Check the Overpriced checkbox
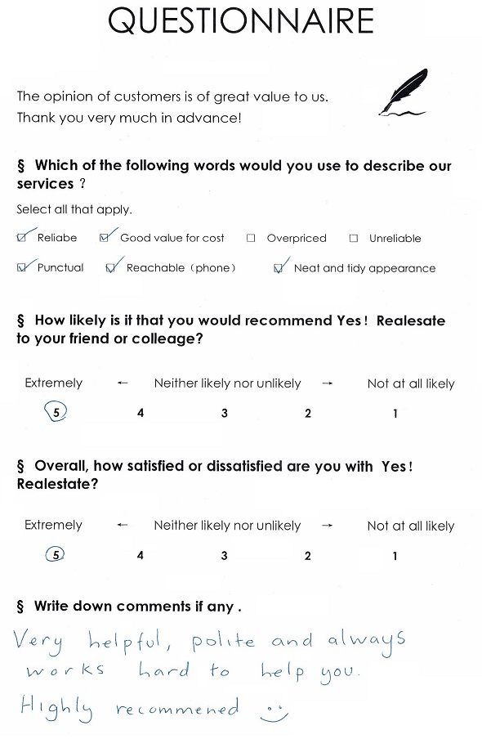This screenshot has width=482, height=739. pyautogui.click(x=251, y=238)
